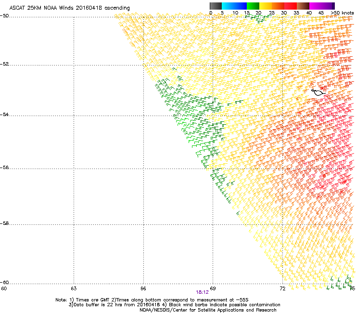Click the cyan 5-10 knots color band
This screenshot has height=313, width=356.
228,6
